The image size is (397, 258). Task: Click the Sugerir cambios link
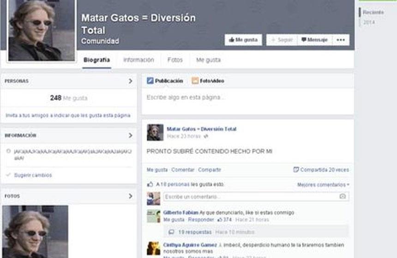(33, 175)
